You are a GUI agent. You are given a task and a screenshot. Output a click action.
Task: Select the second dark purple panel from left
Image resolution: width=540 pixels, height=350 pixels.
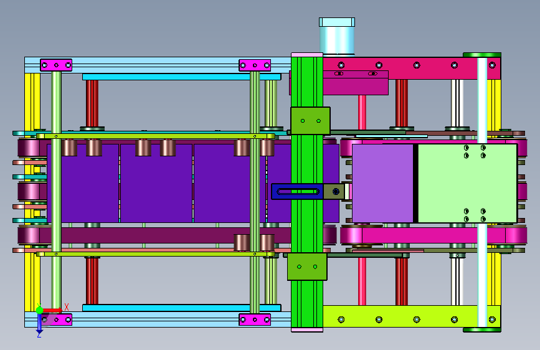pos(156,183)
